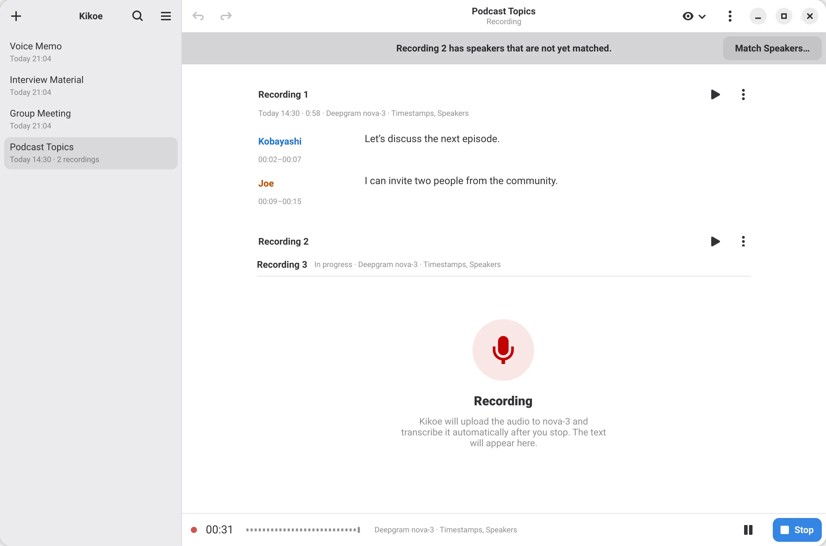Open the hamburger main menu
Image resolution: width=826 pixels, height=546 pixels.
pos(166,16)
